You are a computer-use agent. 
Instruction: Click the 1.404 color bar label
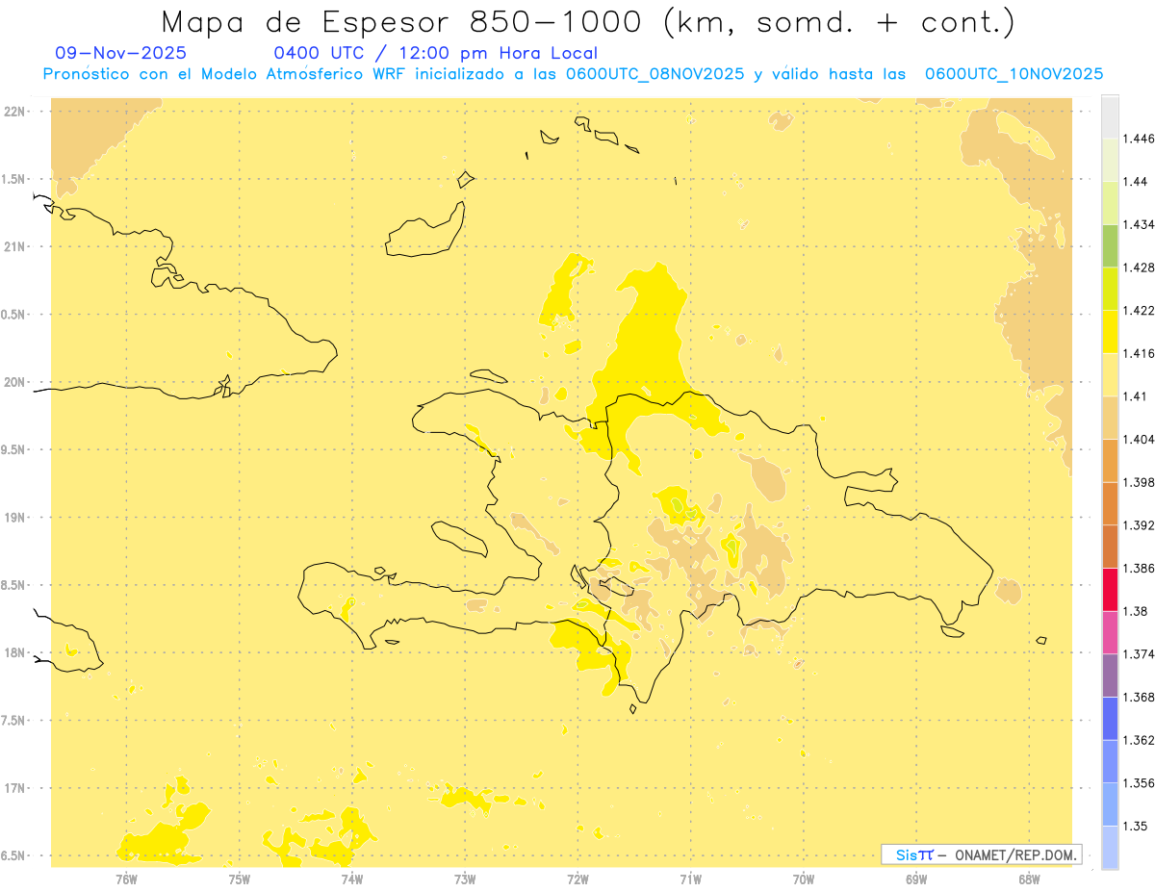1139,440
